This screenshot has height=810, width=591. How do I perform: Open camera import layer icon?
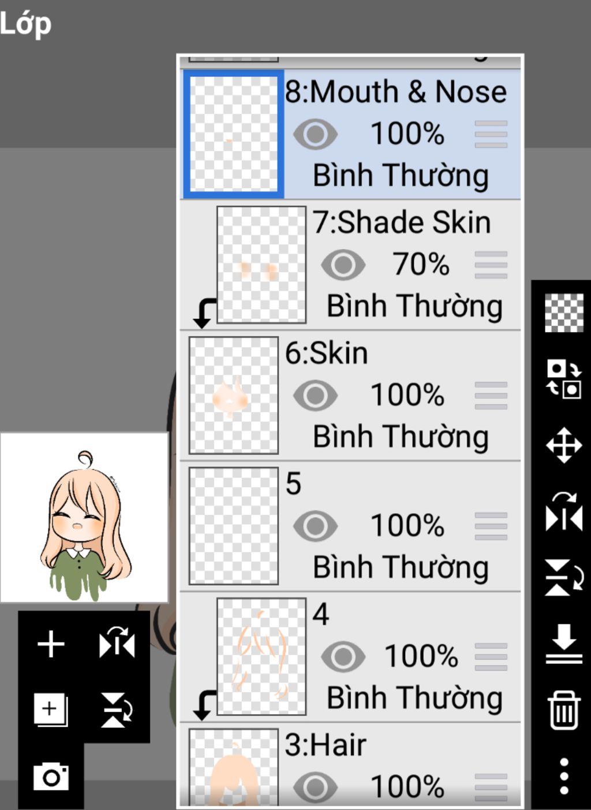pos(51,776)
